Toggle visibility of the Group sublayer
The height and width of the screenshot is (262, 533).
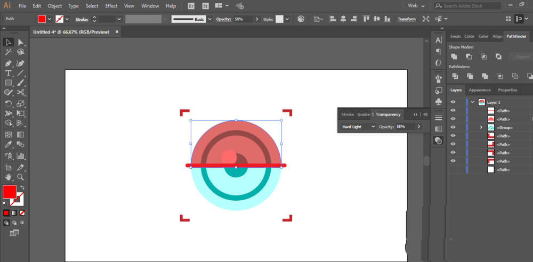(x=453, y=127)
